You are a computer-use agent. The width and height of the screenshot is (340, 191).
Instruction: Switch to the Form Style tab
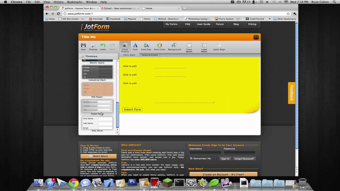pos(129,55)
